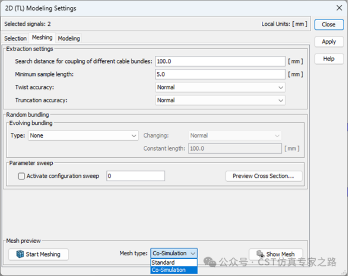Click the Constant length field

235,148
